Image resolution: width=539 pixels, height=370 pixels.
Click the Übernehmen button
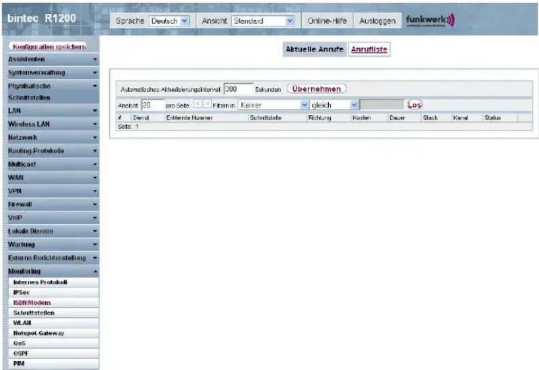(316, 89)
